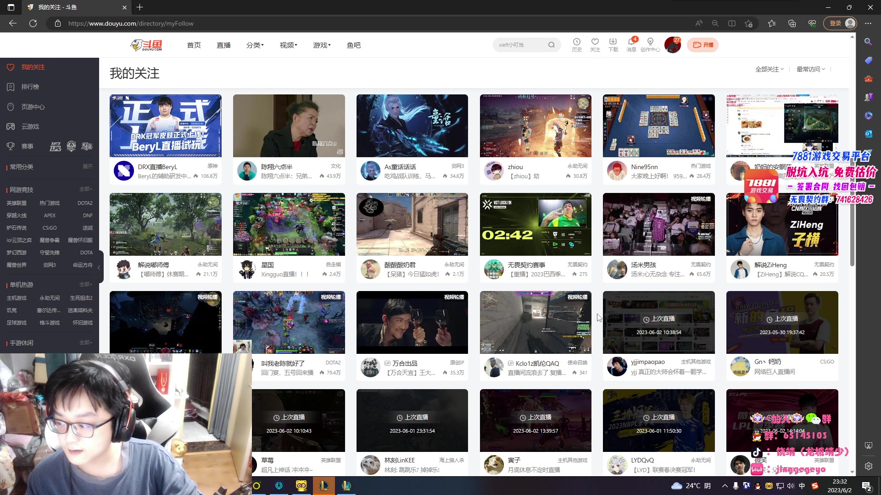This screenshot has height=495, width=881.
Task: Open the 全部关注 filter dropdown
Action: [769, 69]
